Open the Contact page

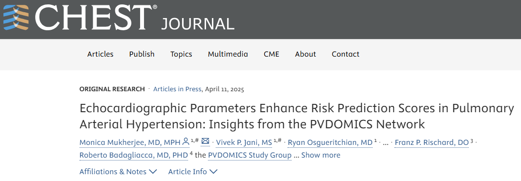pos(346,54)
